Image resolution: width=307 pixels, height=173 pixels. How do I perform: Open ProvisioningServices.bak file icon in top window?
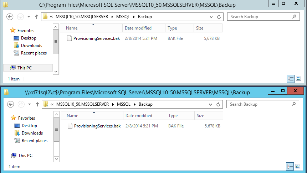(70, 38)
